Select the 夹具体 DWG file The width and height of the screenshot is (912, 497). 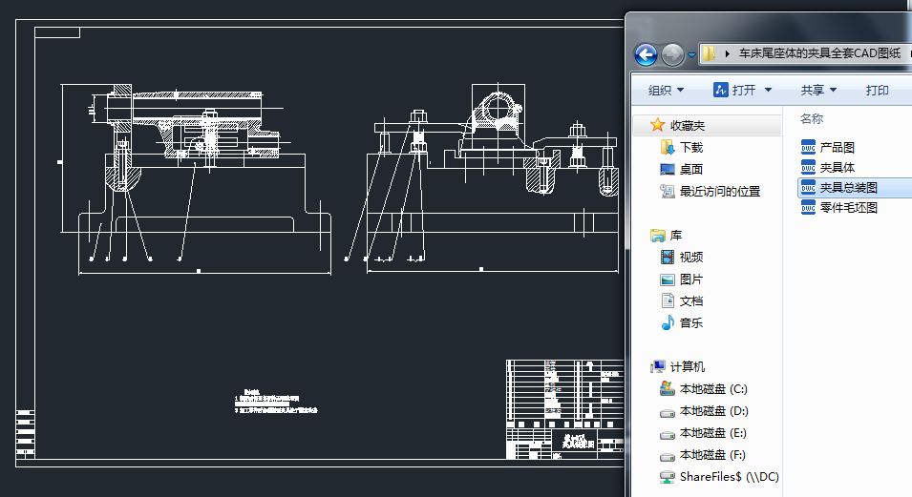(837, 167)
